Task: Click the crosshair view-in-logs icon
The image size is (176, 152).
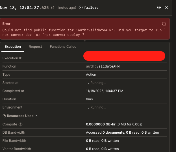Action: click(x=159, y=8)
